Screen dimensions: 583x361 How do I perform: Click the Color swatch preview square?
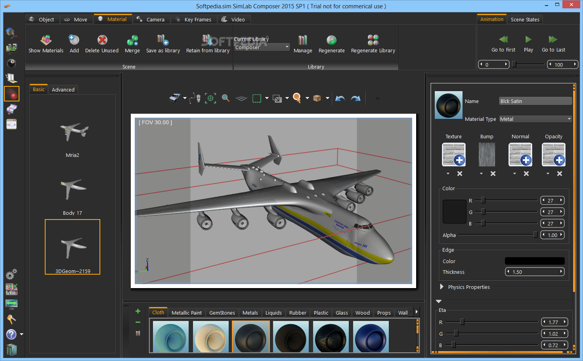(455, 212)
